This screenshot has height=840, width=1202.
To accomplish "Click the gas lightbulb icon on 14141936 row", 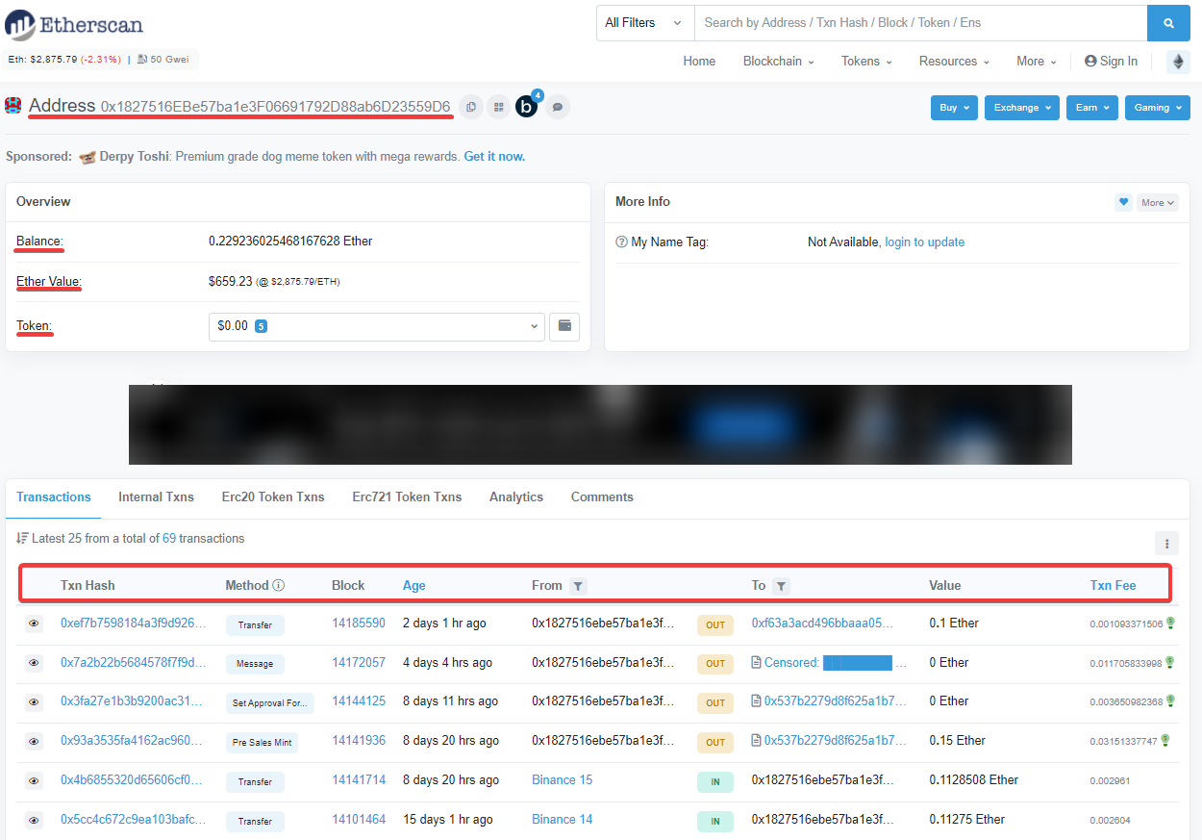I will pos(1165,740).
